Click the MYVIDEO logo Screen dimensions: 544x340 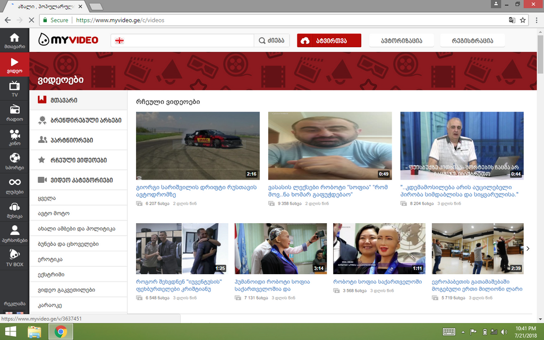click(69, 40)
